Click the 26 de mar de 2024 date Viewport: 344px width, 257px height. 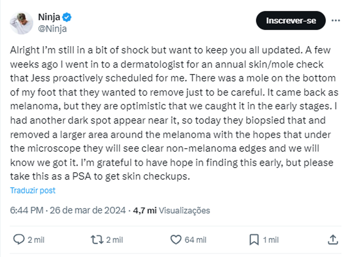[88, 210]
